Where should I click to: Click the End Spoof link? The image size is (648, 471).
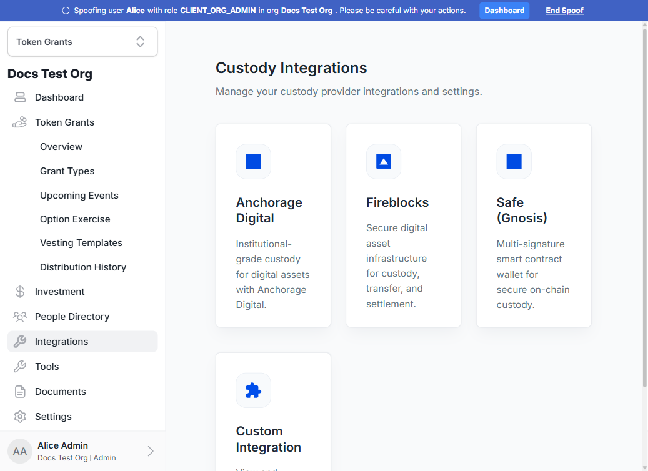tap(564, 11)
